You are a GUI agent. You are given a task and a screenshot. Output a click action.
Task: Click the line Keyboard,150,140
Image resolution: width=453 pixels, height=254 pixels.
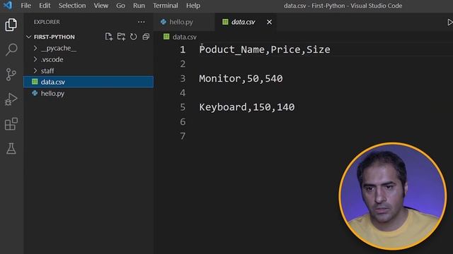pyautogui.click(x=247, y=107)
